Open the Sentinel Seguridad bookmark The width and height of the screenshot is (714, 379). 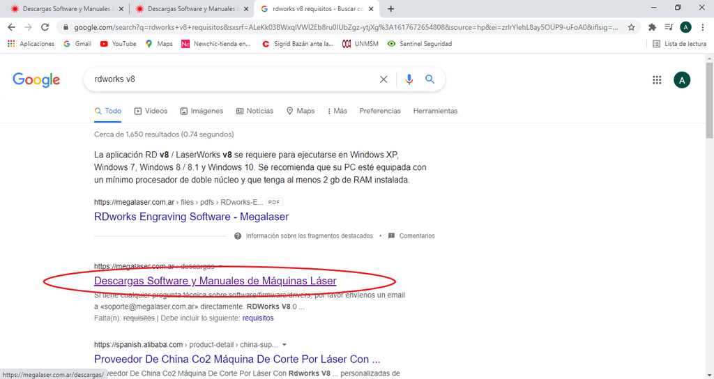[x=419, y=44]
